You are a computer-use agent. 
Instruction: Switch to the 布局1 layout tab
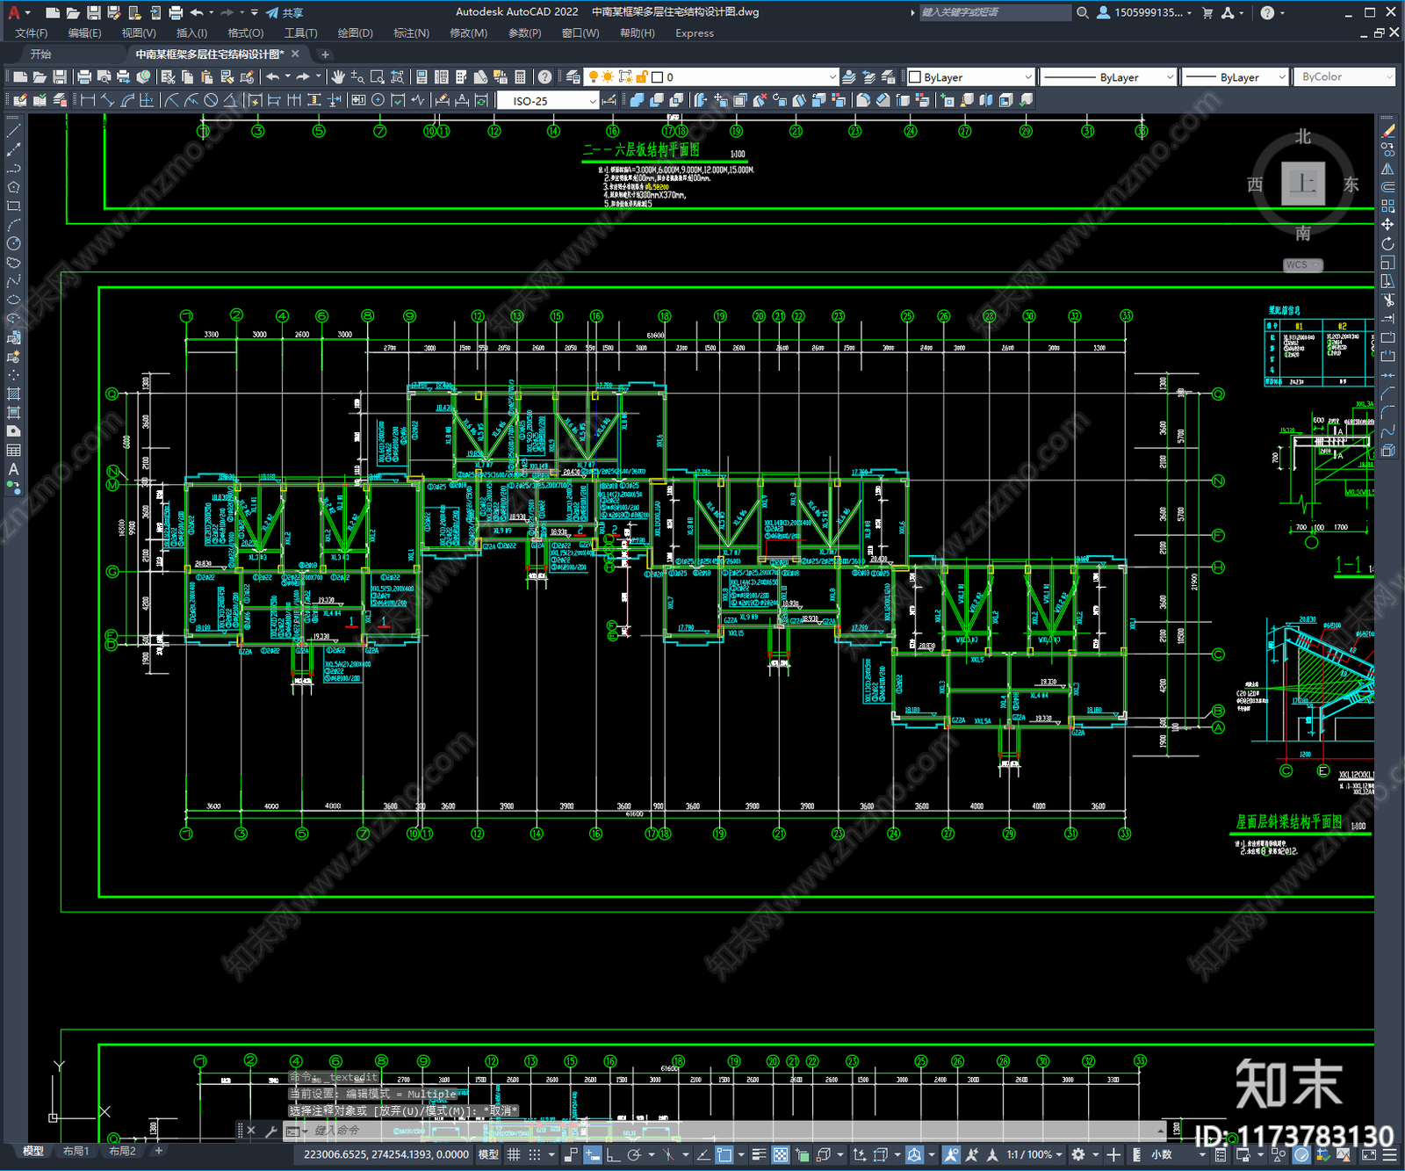[x=76, y=1151]
